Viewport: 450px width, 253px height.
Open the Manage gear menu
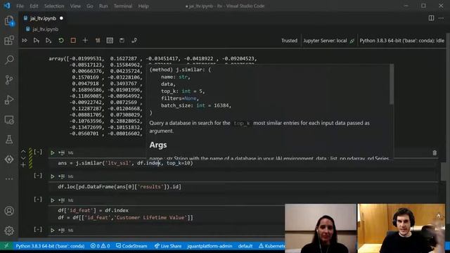(x=9, y=231)
